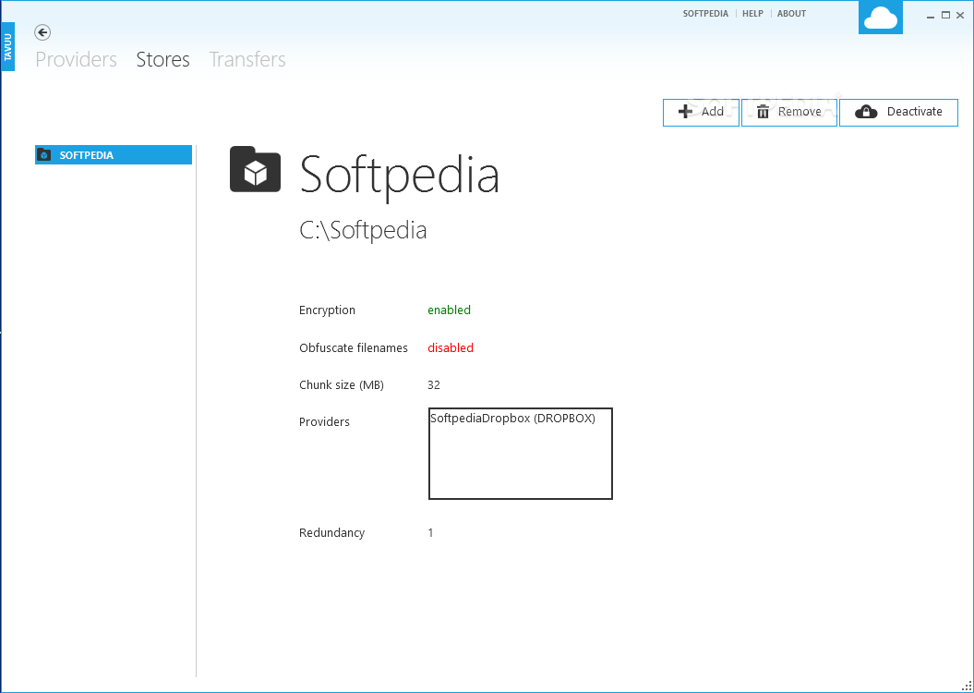The width and height of the screenshot is (974, 693).
Task: Open the Stores tab
Action: click(162, 59)
